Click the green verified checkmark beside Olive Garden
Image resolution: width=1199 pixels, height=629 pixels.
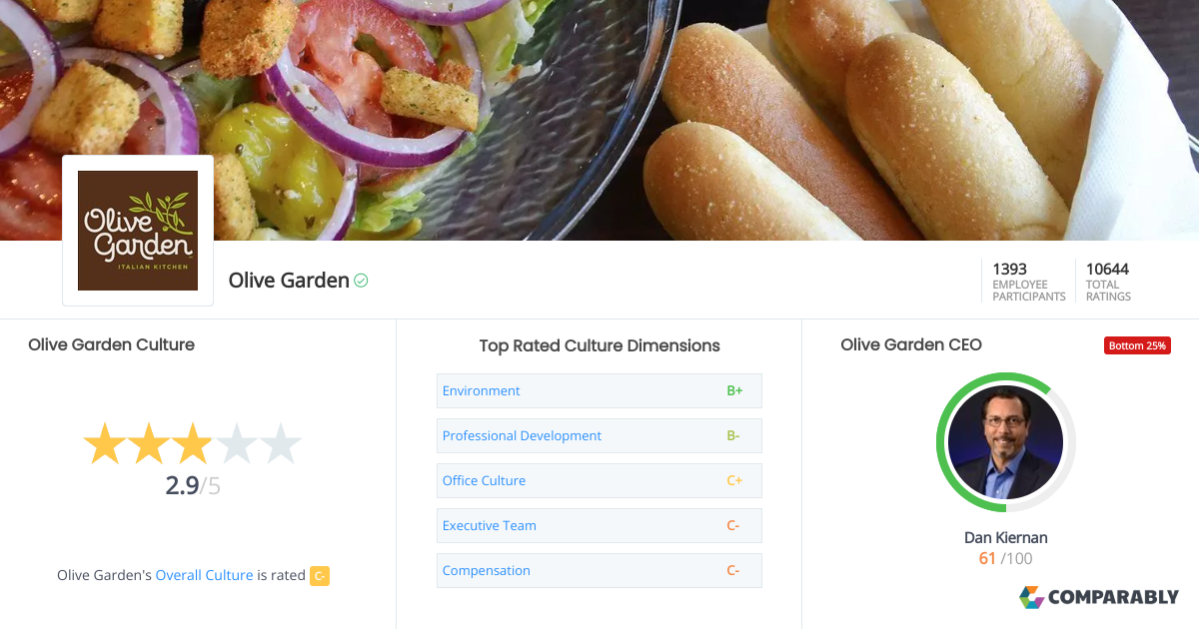pos(360,281)
